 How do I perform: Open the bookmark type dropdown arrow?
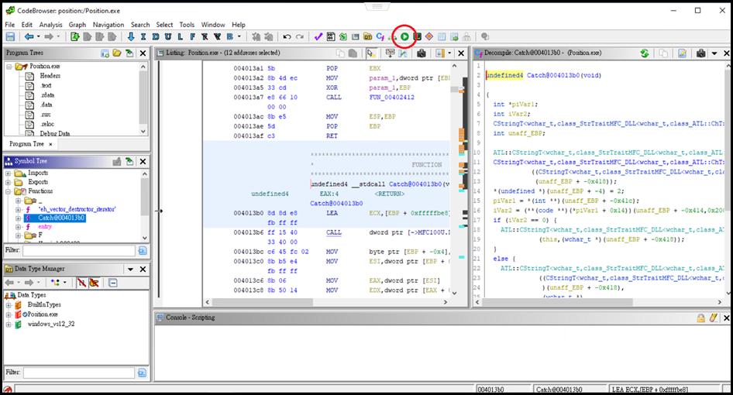point(239,36)
